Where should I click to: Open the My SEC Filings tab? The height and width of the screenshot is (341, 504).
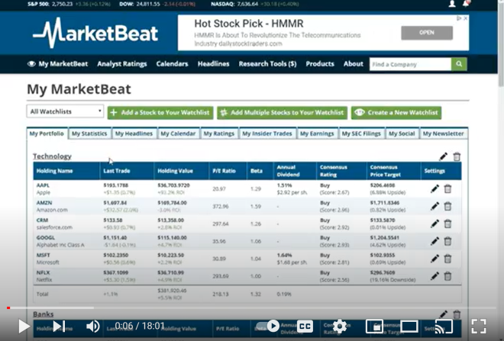pyautogui.click(x=359, y=134)
